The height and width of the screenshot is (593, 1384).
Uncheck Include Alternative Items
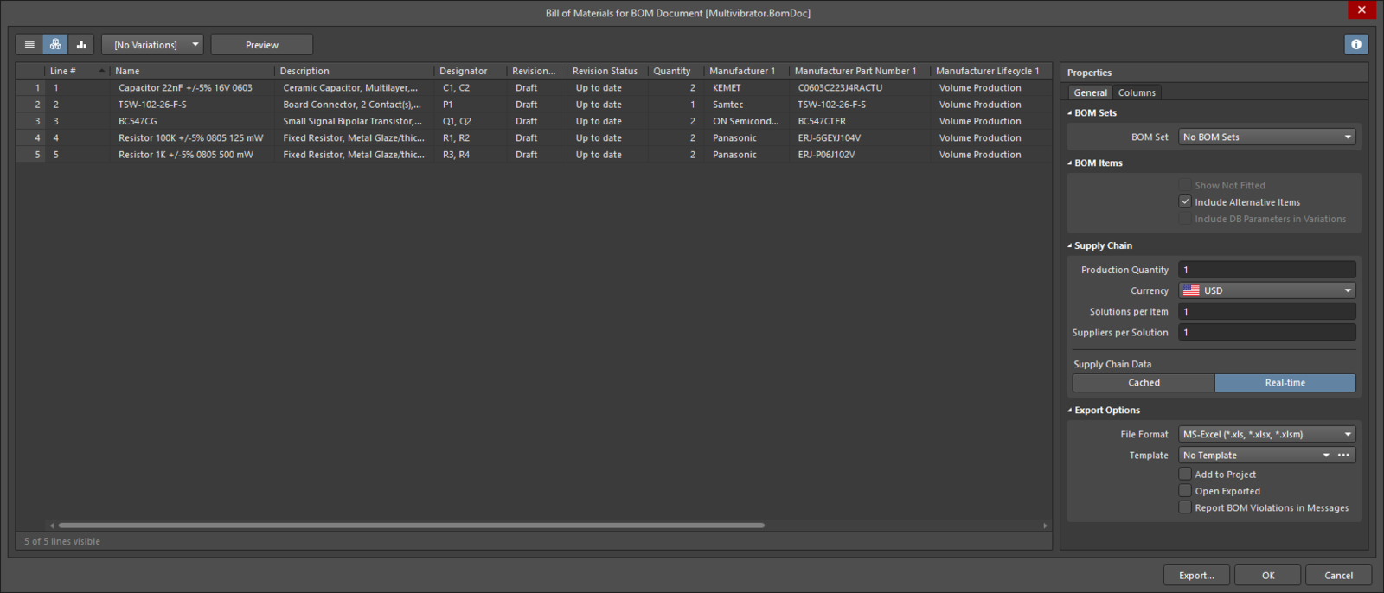[x=1185, y=202]
